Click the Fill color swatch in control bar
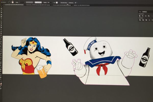 (x=9, y=2)
